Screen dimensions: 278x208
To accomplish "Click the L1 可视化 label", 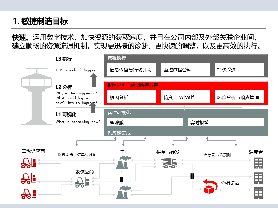I will click(x=66, y=114).
